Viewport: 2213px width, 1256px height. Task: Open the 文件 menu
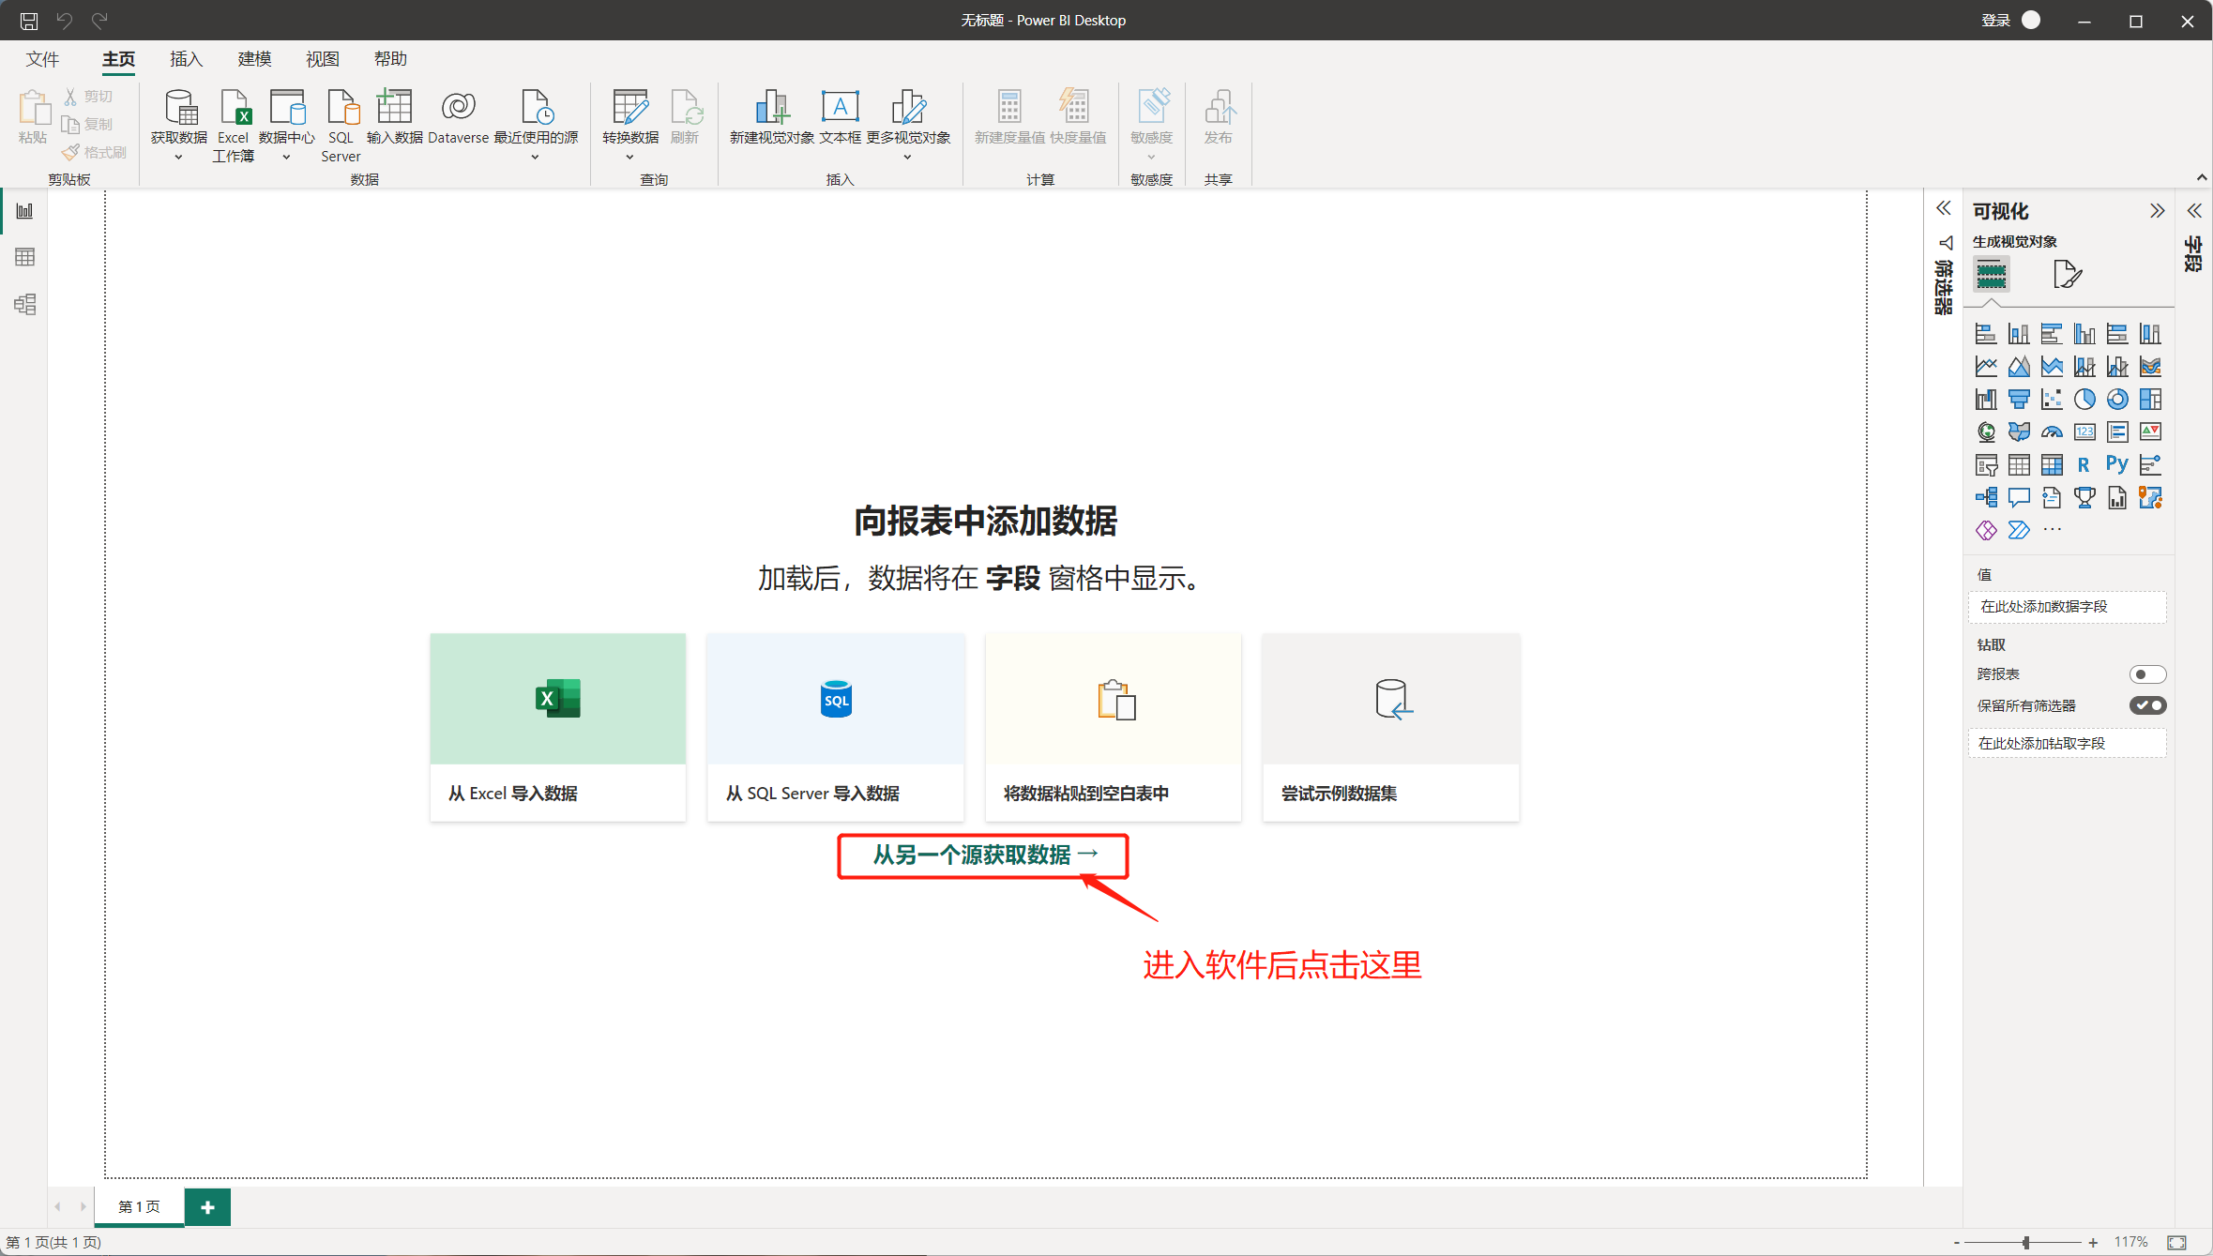tap(42, 59)
